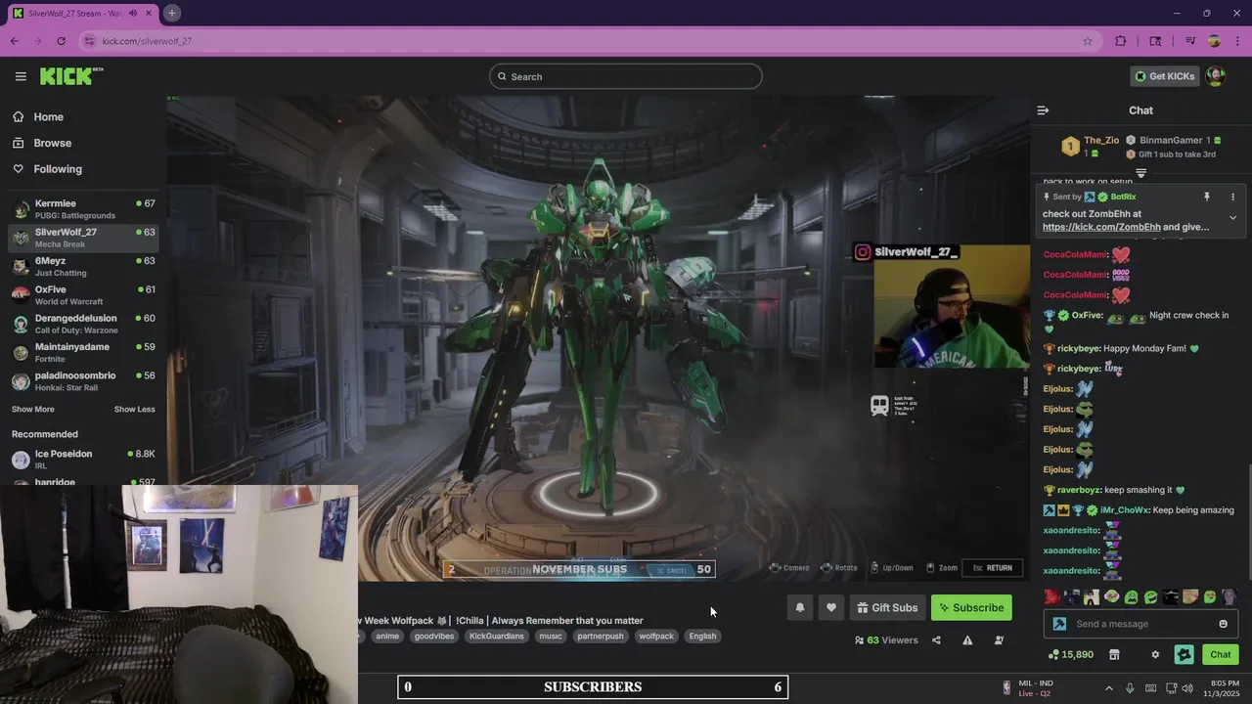Focus the Kick search field
Screen dimensions: 1252x704
[626, 76]
